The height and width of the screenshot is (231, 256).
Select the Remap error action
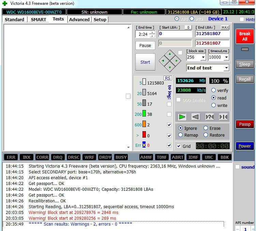(x=180, y=135)
